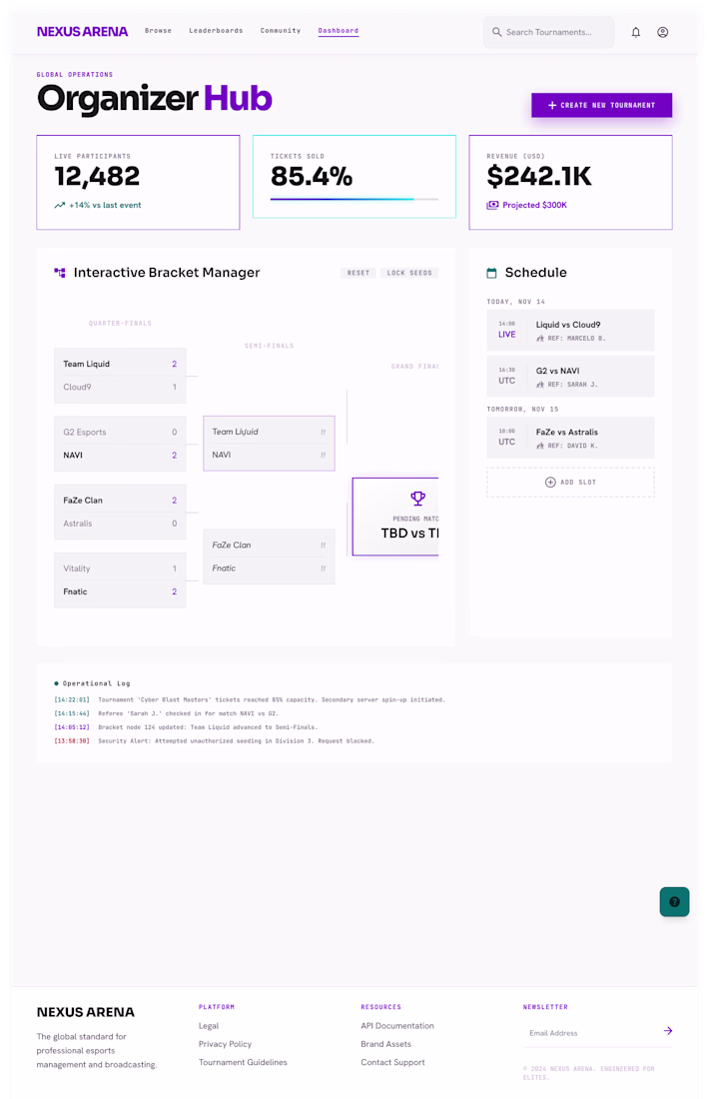Open the TBD vs TBD grand final card

(x=395, y=517)
